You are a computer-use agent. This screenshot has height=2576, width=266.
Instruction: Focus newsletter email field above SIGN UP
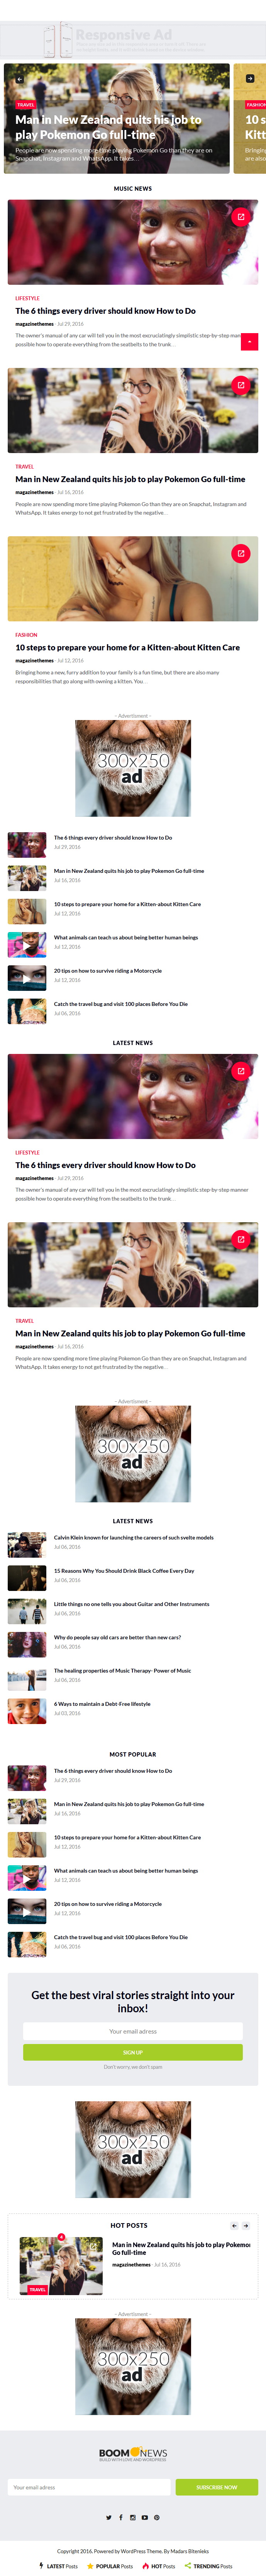tap(132, 2031)
